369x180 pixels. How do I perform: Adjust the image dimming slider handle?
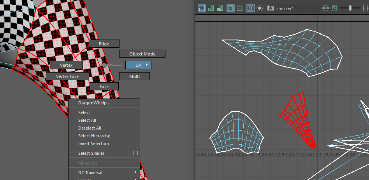tap(350, 8)
